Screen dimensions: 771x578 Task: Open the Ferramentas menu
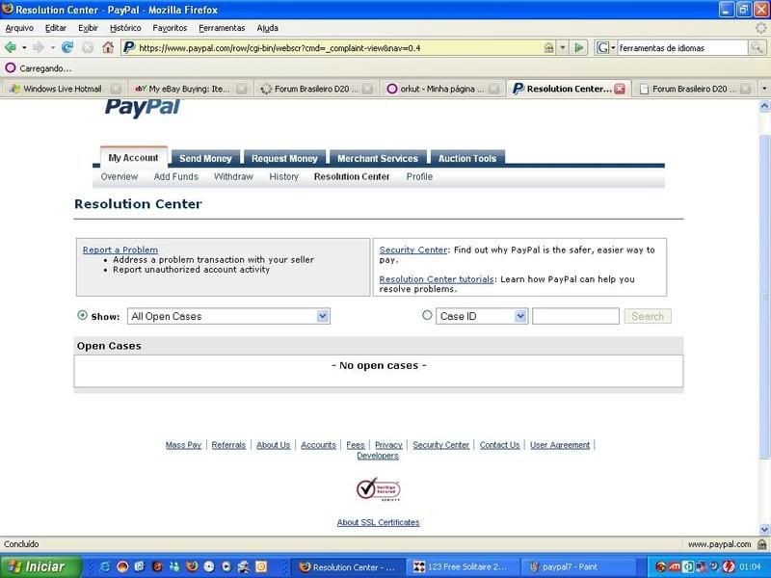pyautogui.click(x=222, y=28)
